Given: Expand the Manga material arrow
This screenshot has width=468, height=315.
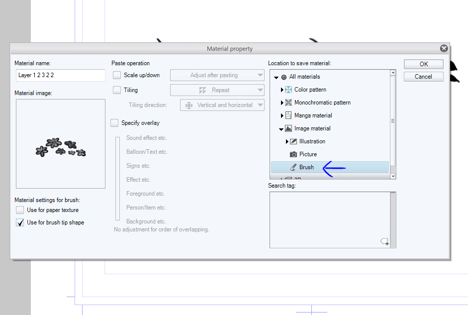Looking at the screenshot, I should (282, 115).
